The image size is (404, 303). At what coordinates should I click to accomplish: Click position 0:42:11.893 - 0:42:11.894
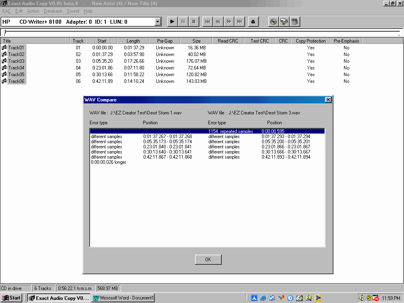(x=286, y=157)
